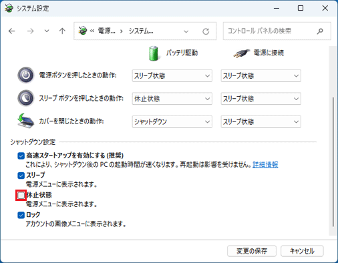The image size is (338, 263).
Task: Click the power button icon
Action: (26, 75)
